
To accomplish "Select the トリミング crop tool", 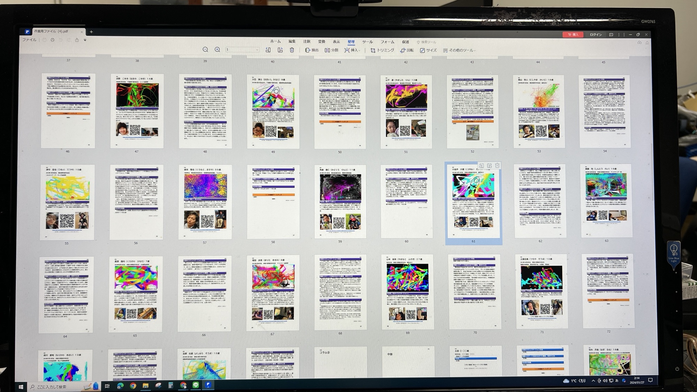I will click(382, 50).
